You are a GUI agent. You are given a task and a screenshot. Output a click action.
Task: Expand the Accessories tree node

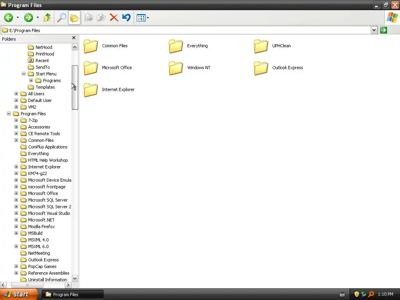(x=16, y=127)
